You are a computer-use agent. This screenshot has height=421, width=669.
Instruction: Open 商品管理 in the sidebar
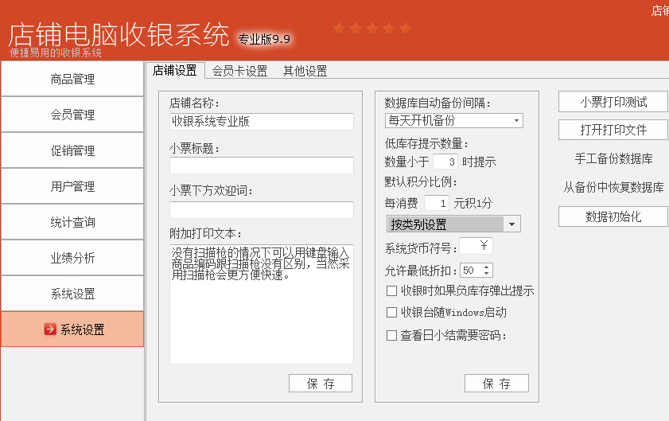(72, 79)
